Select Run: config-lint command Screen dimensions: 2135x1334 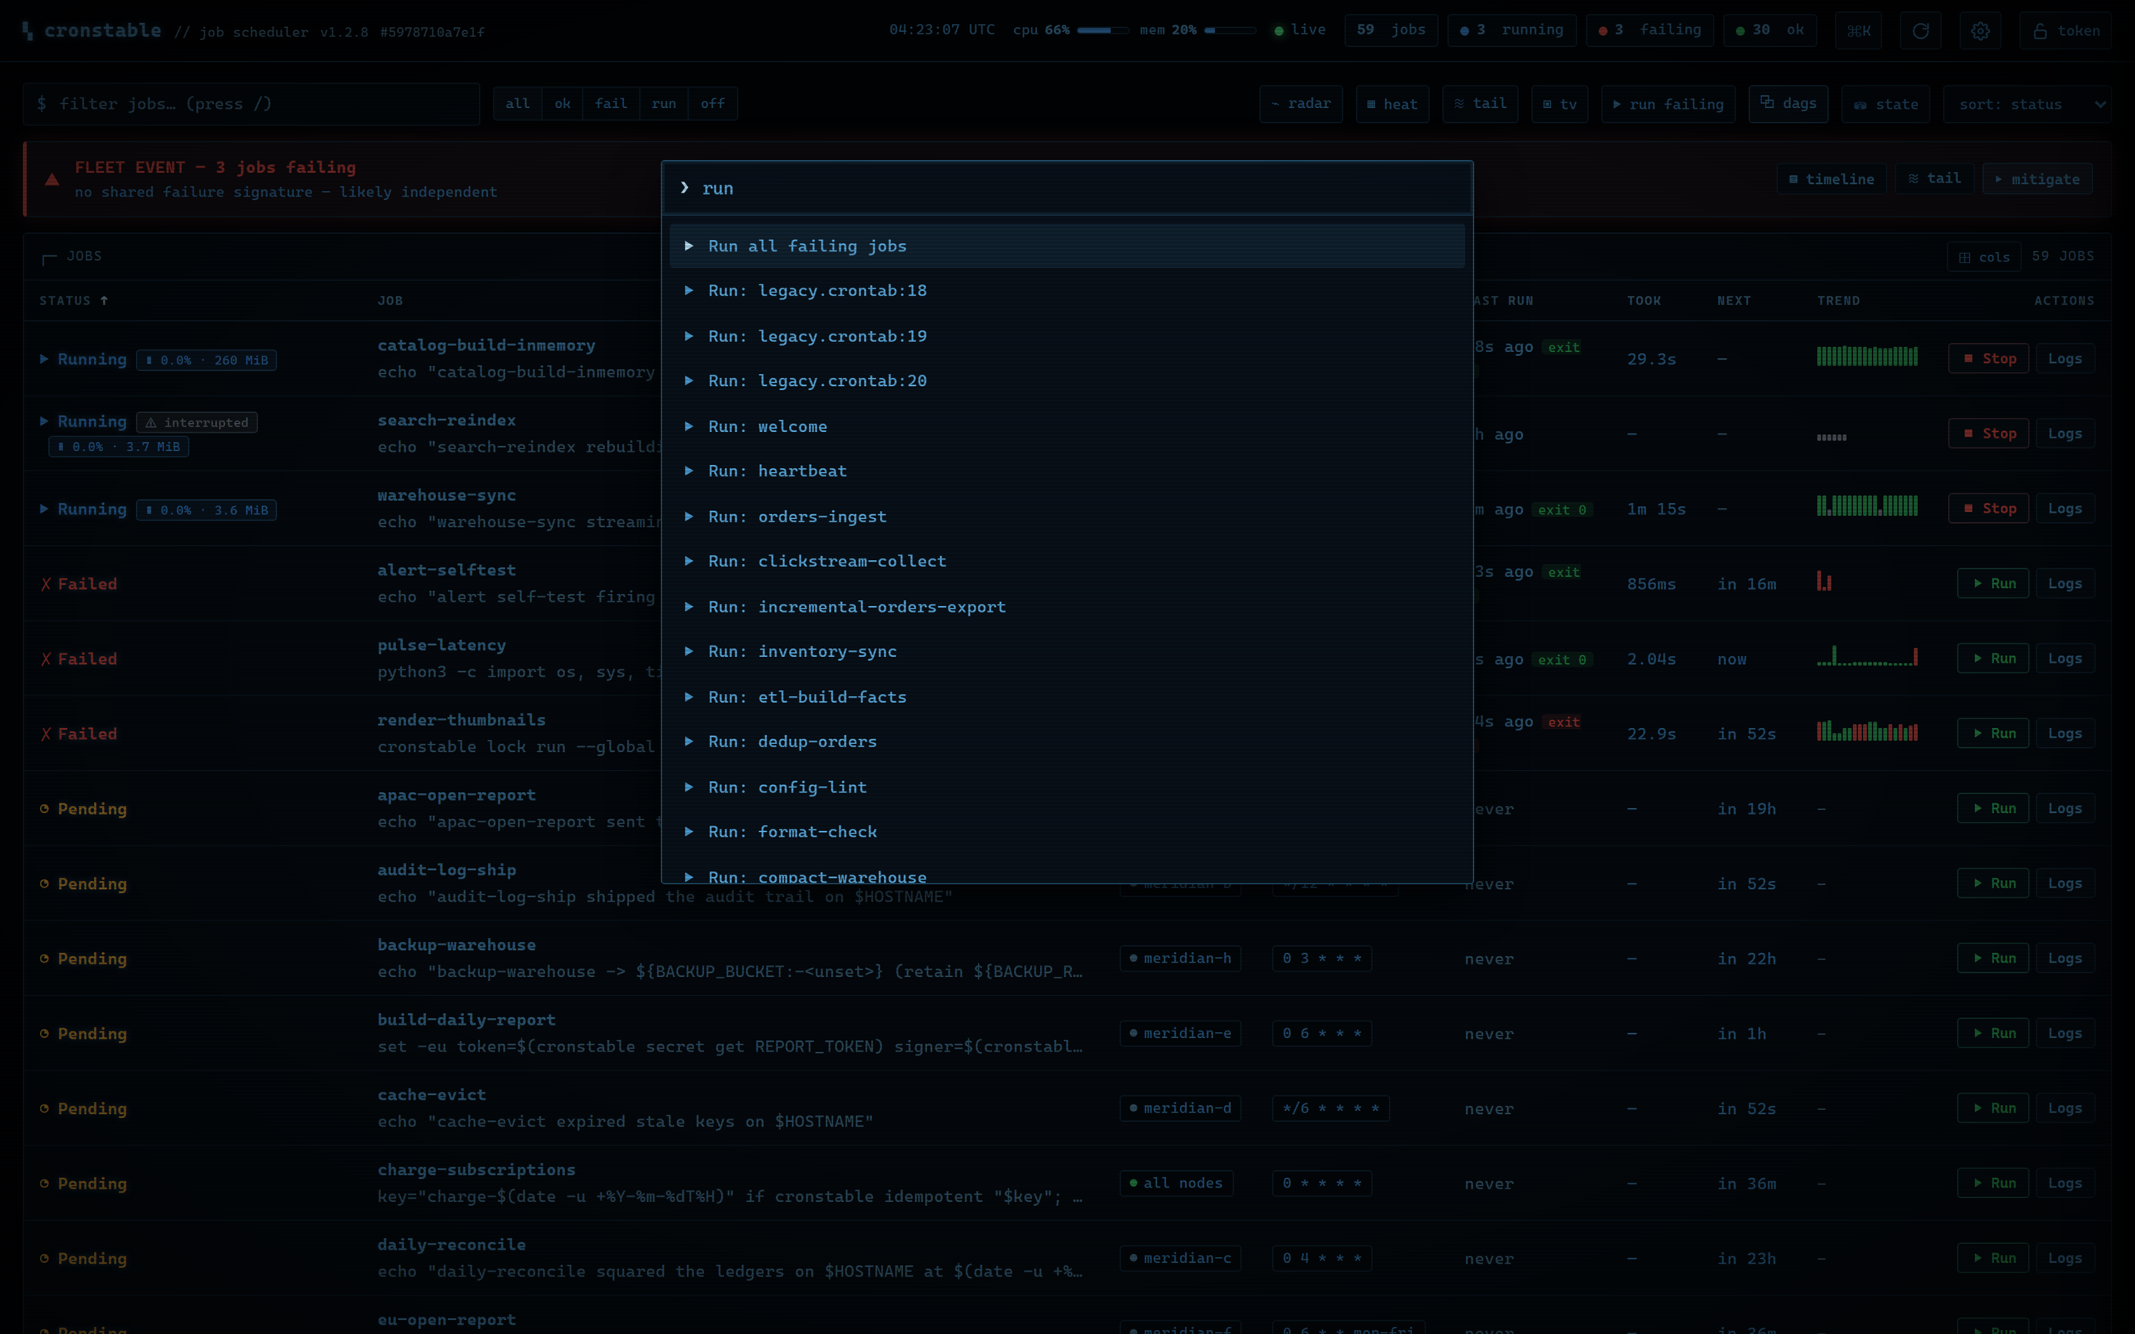click(1067, 787)
